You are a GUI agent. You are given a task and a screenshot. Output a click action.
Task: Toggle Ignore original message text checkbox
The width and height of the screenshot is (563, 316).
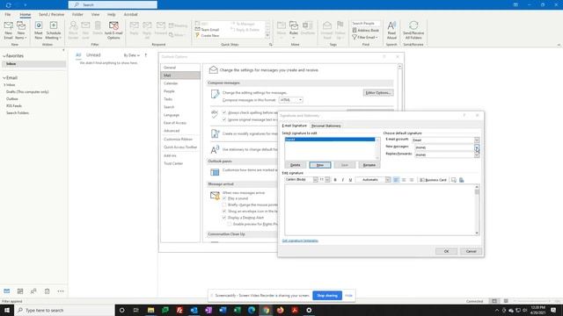224,119
